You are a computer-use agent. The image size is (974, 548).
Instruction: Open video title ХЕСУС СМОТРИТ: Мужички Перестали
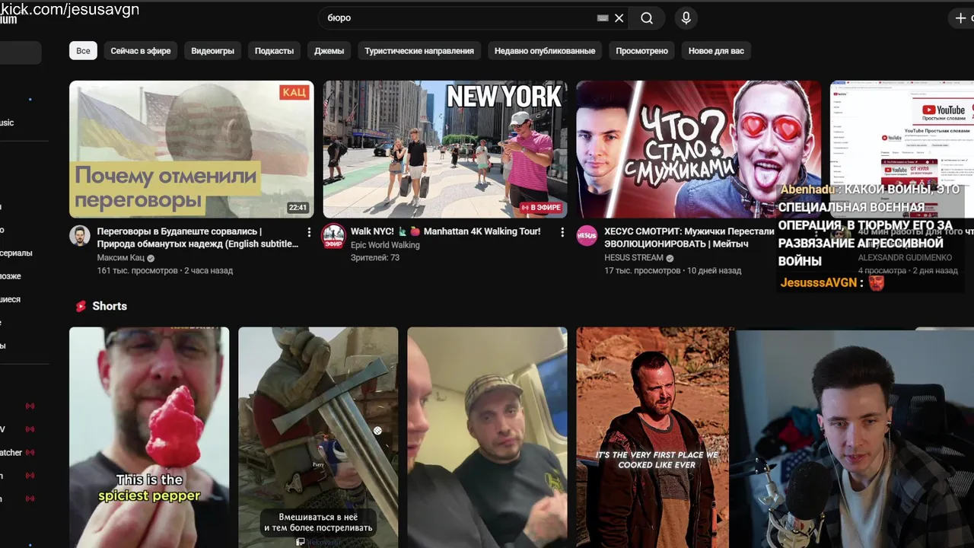[x=689, y=237]
